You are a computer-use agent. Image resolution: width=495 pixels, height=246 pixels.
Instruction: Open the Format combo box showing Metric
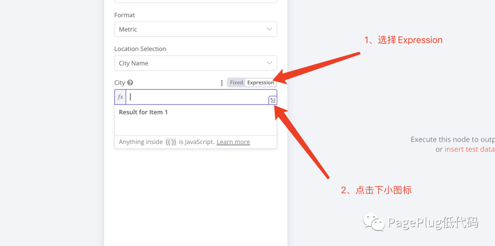pos(195,29)
